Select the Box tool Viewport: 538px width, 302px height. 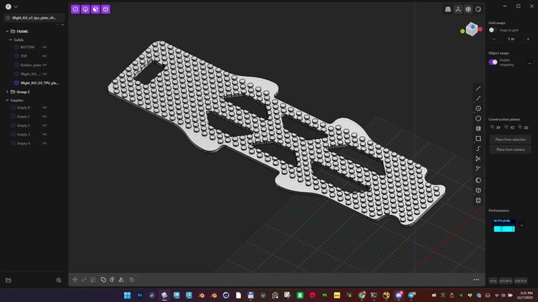[478, 191]
